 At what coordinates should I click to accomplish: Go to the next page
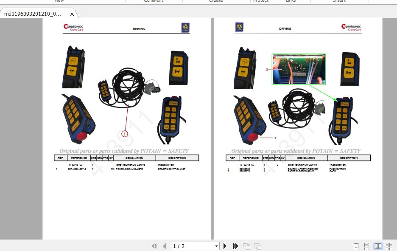point(225,246)
